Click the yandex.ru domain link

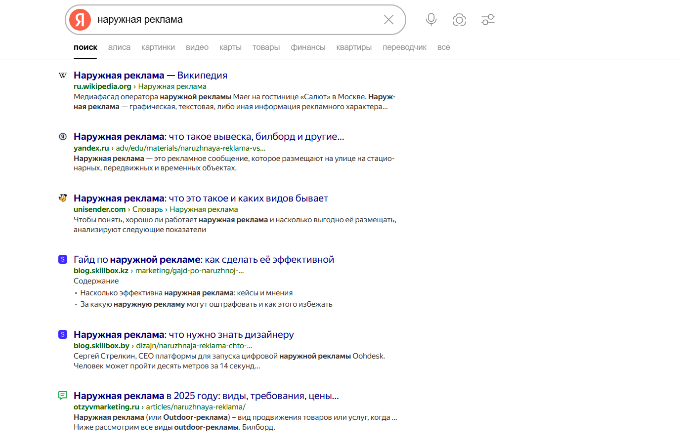coord(91,148)
